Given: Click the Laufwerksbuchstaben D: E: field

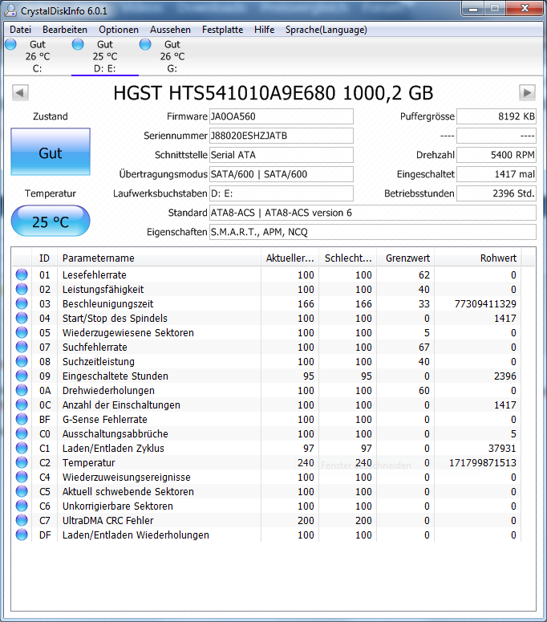Looking at the screenshot, I should [281, 193].
